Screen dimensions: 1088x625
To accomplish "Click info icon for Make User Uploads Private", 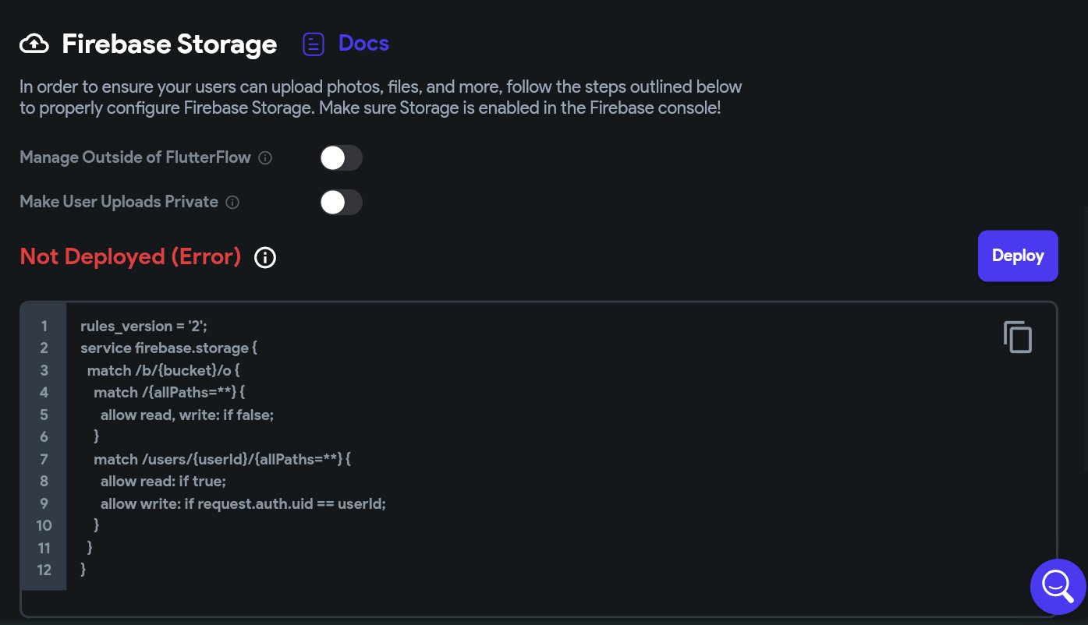I will click(x=232, y=203).
